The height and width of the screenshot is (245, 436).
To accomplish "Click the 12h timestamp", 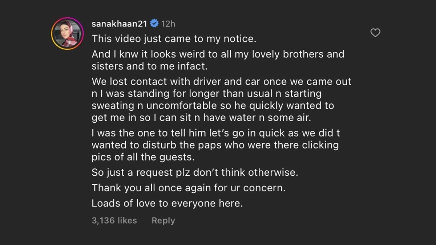I will coord(168,24).
